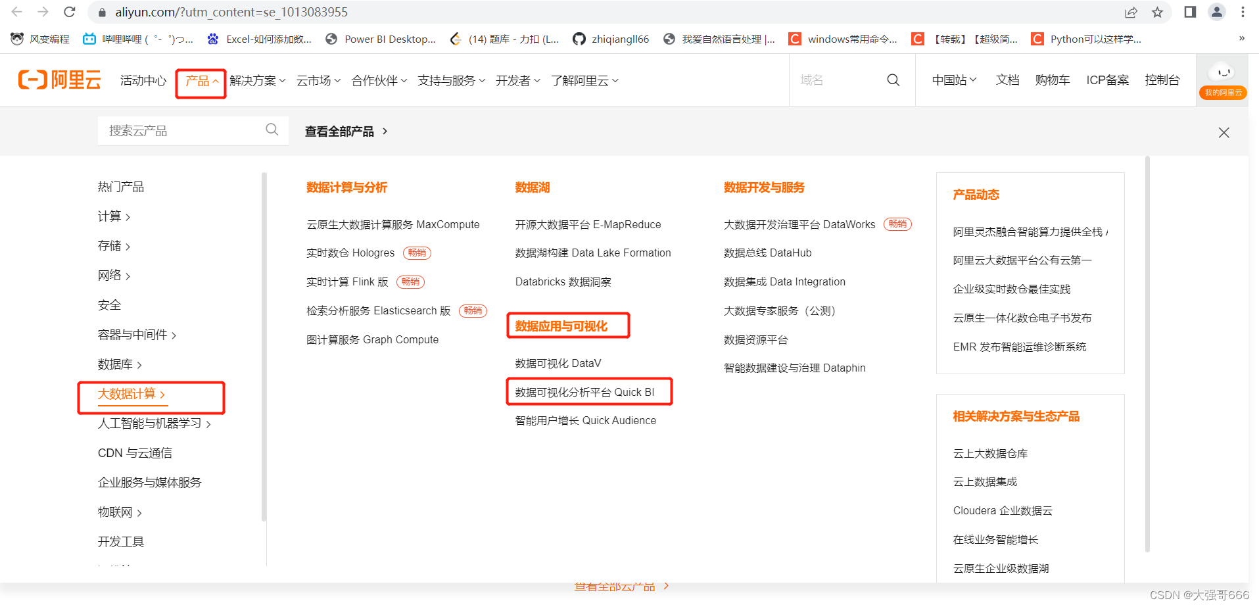Open the 哔哩哔哩 bookmark

click(138, 39)
